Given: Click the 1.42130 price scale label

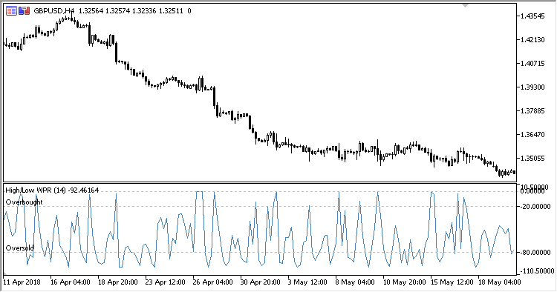Looking at the screenshot, I should pos(532,40).
